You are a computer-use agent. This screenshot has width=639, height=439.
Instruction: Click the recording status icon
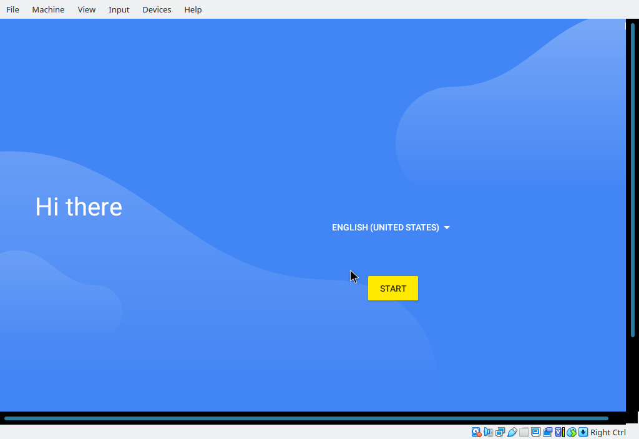pyautogui.click(x=548, y=432)
